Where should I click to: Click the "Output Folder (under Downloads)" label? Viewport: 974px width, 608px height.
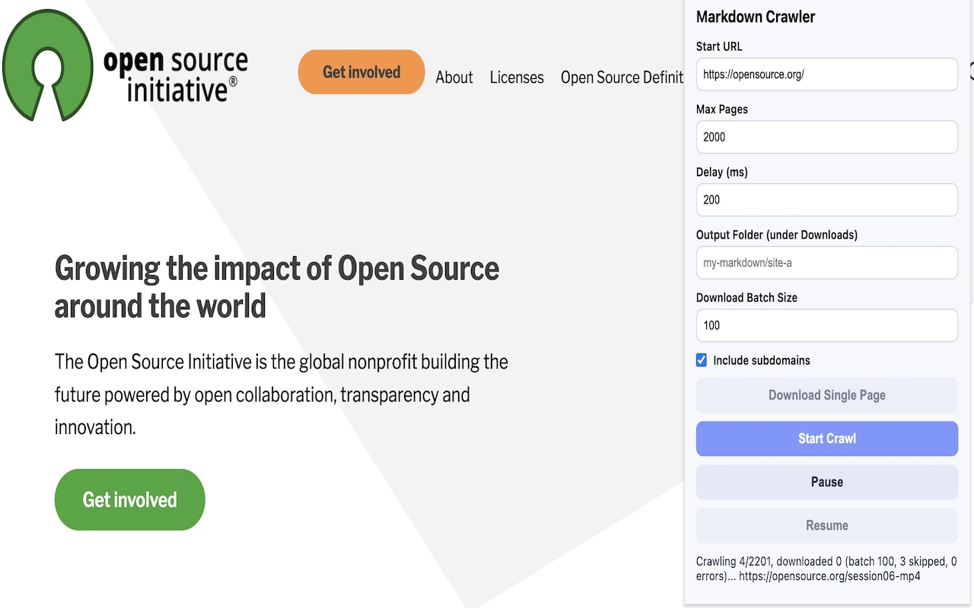pos(777,235)
